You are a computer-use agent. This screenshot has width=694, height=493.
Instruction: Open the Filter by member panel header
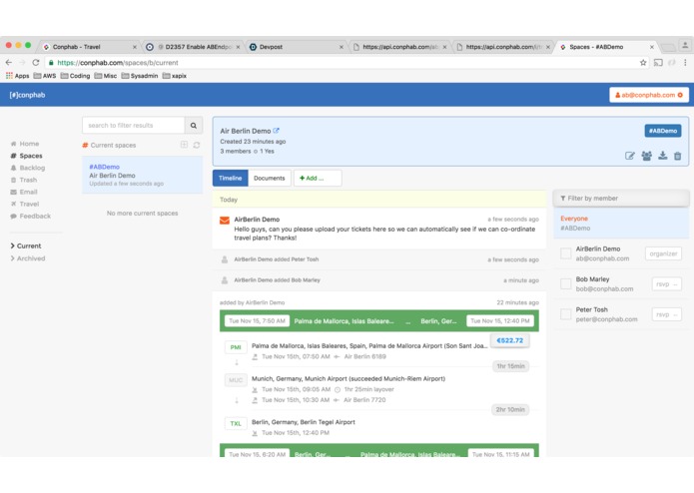[621, 198]
